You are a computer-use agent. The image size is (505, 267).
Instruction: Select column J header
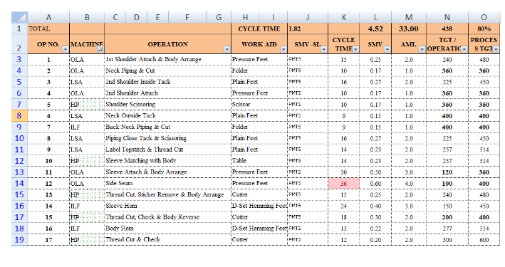[x=308, y=17]
